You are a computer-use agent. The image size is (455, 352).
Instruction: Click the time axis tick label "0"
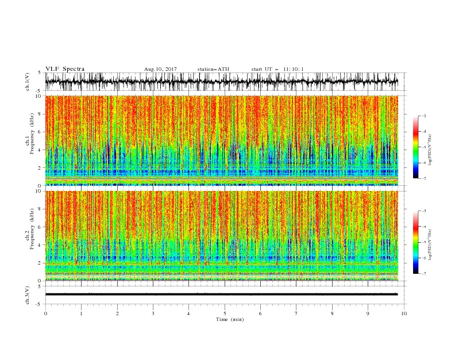pos(45,313)
